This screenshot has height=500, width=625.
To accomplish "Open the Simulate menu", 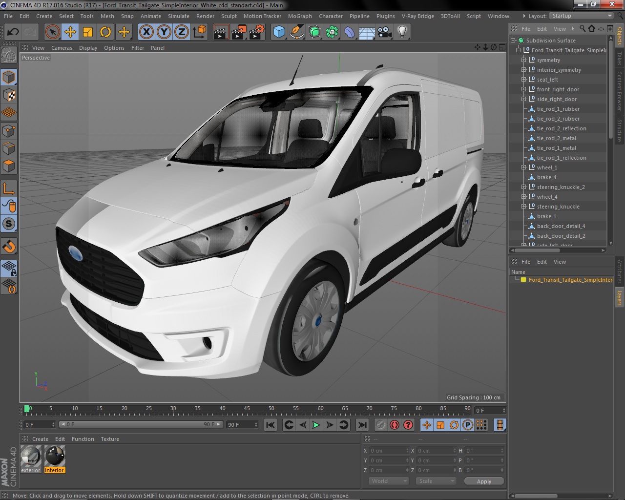I will click(x=179, y=16).
